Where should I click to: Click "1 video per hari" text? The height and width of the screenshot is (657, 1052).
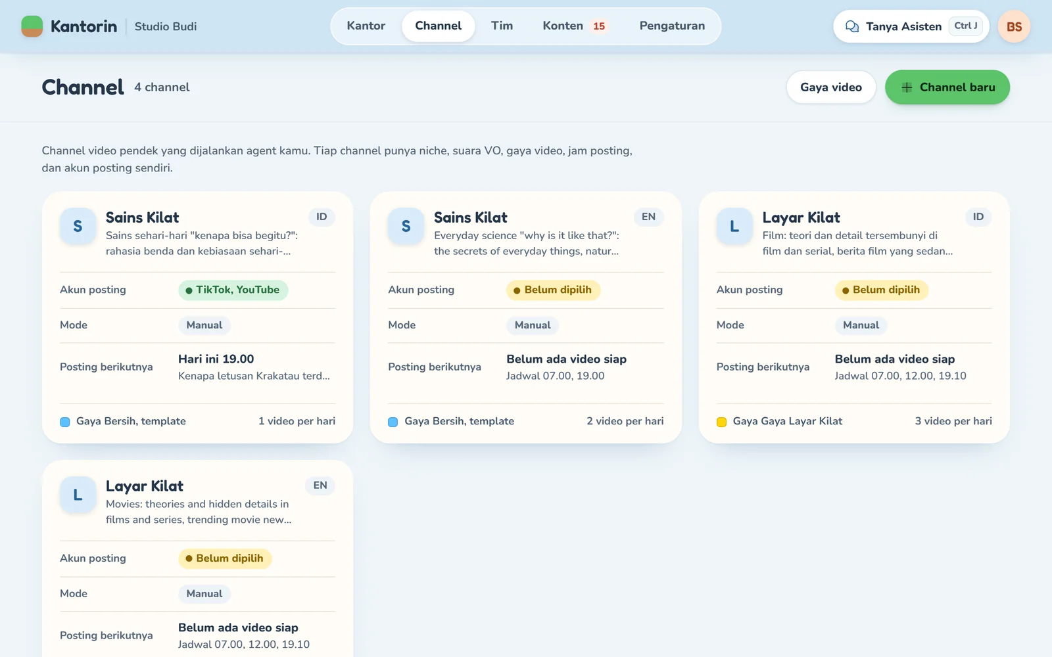click(297, 421)
